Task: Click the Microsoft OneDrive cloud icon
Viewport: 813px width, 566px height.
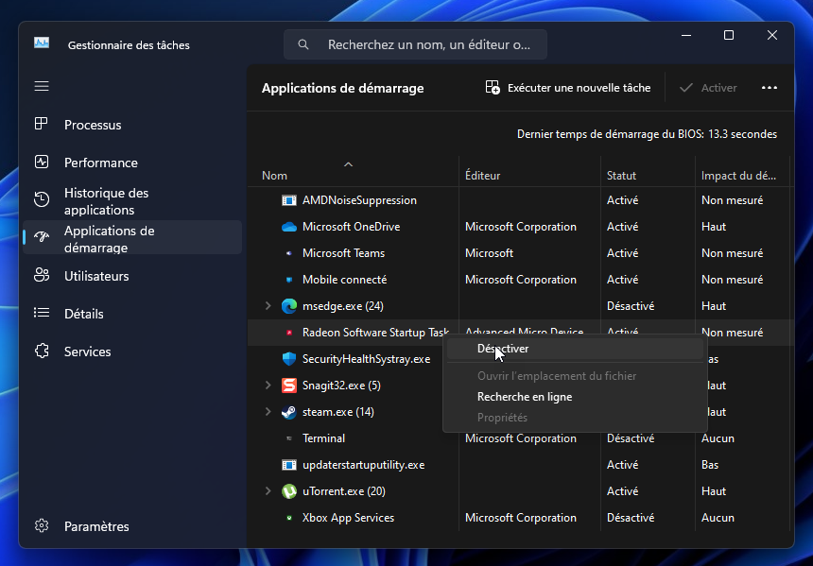Action: pyautogui.click(x=288, y=227)
